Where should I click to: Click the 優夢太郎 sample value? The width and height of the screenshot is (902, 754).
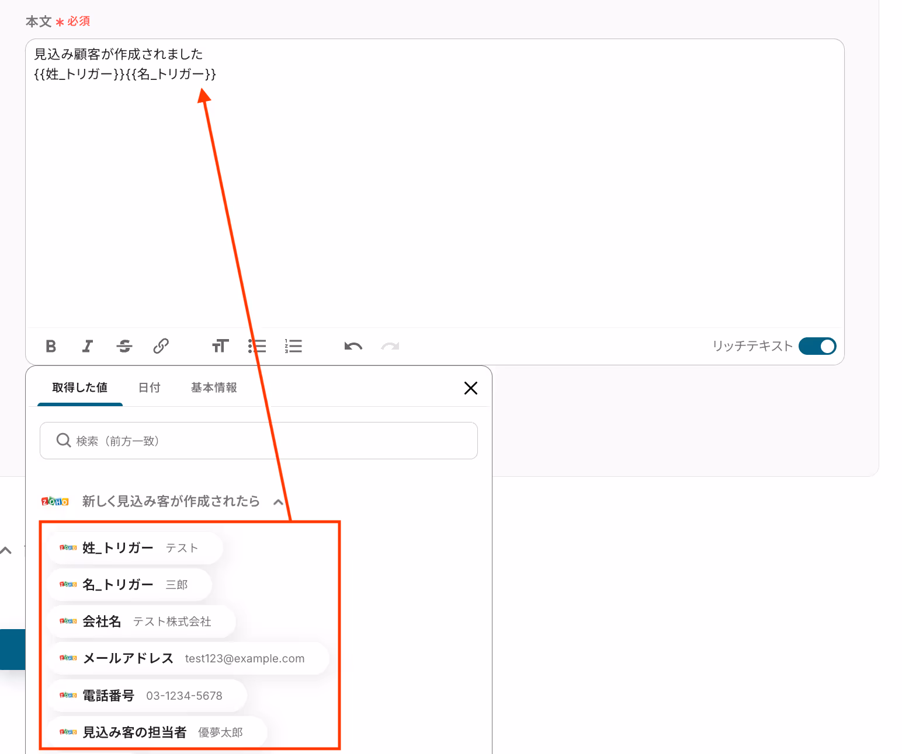(x=220, y=732)
